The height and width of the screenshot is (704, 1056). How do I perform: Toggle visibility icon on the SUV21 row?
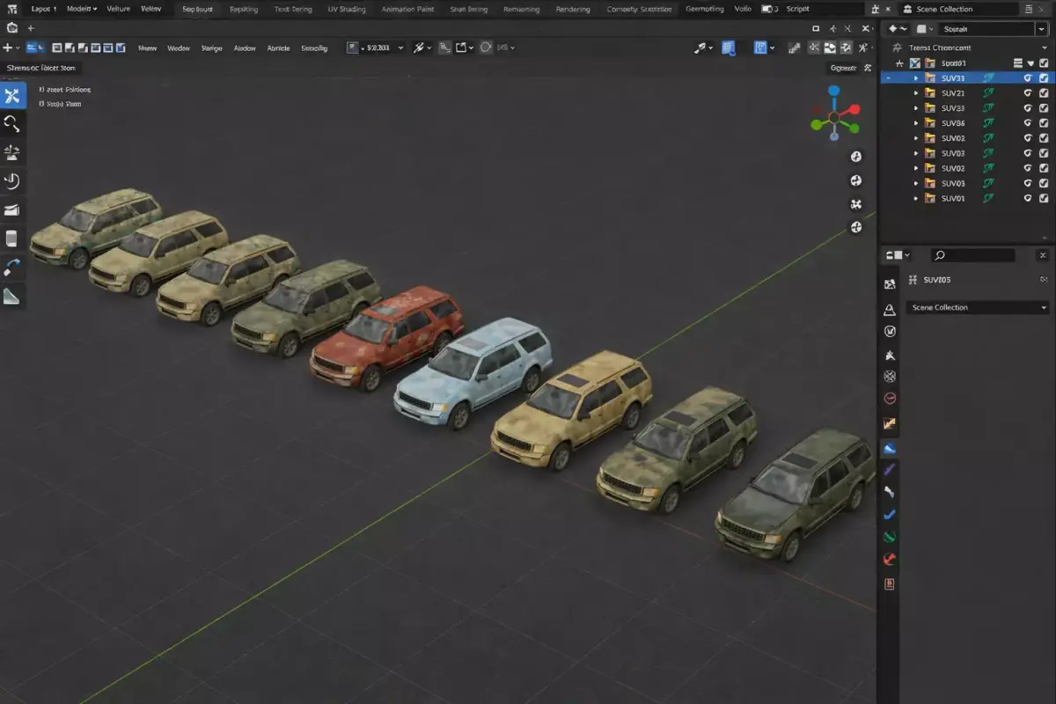1027,93
